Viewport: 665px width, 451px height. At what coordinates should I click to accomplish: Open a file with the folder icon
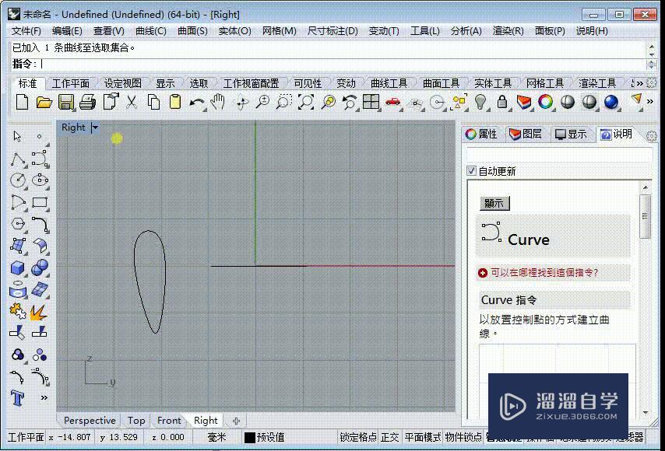tap(44, 102)
